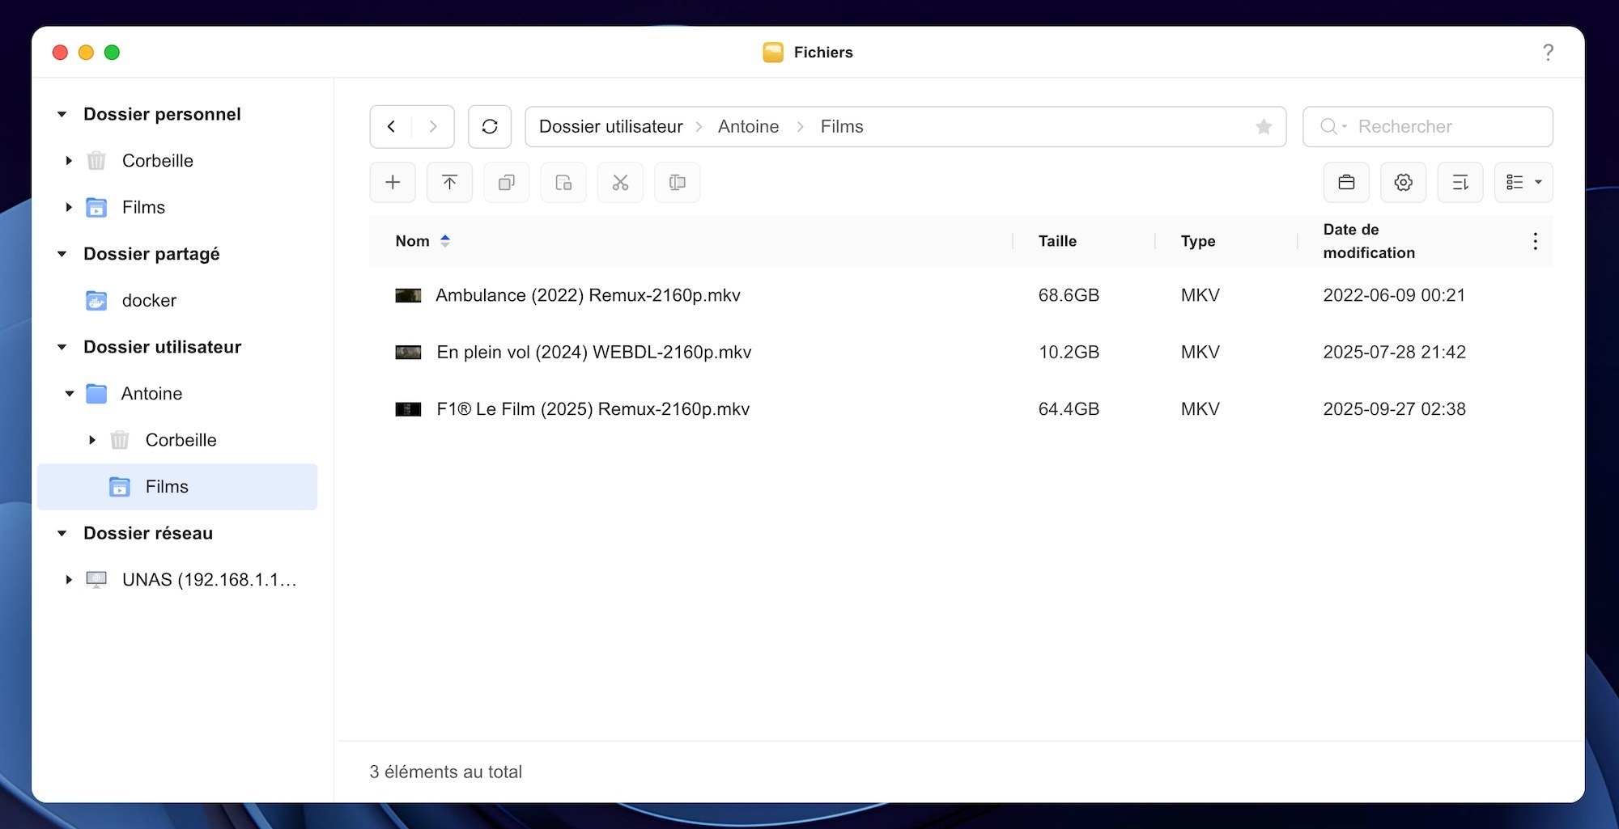Collapse the Dossier personnel section
Viewport: 1619px width, 829px height.
click(62, 115)
